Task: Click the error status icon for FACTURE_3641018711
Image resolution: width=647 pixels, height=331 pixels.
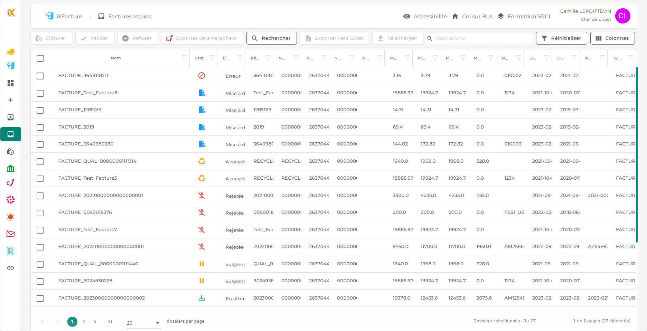Action: pos(202,76)
